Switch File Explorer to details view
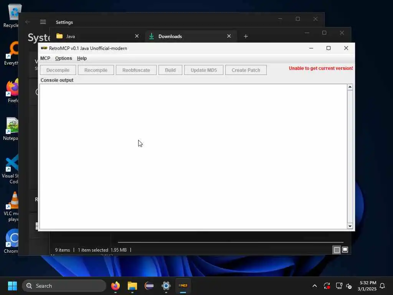Viewport: 393px width, 295px height. pyautogui.click(x=337, y=250)
